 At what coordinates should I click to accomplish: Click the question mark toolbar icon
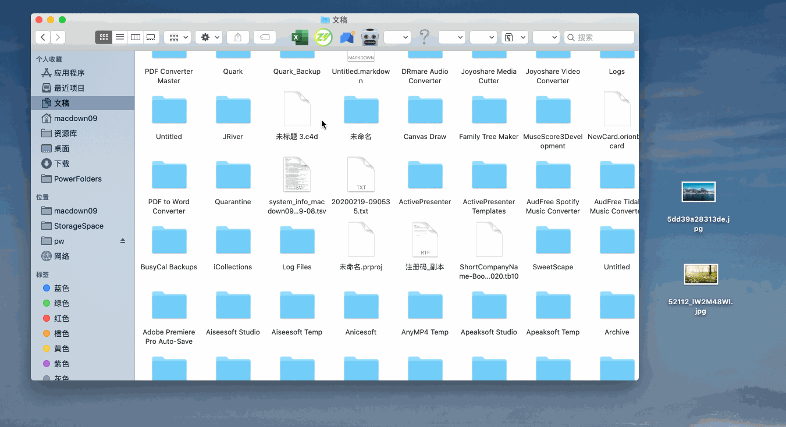pyautogui.click(x=425, y=37)
